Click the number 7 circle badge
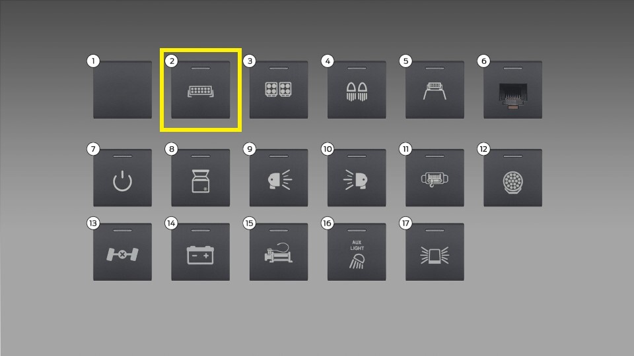The image size is (634, 356). 93,149
